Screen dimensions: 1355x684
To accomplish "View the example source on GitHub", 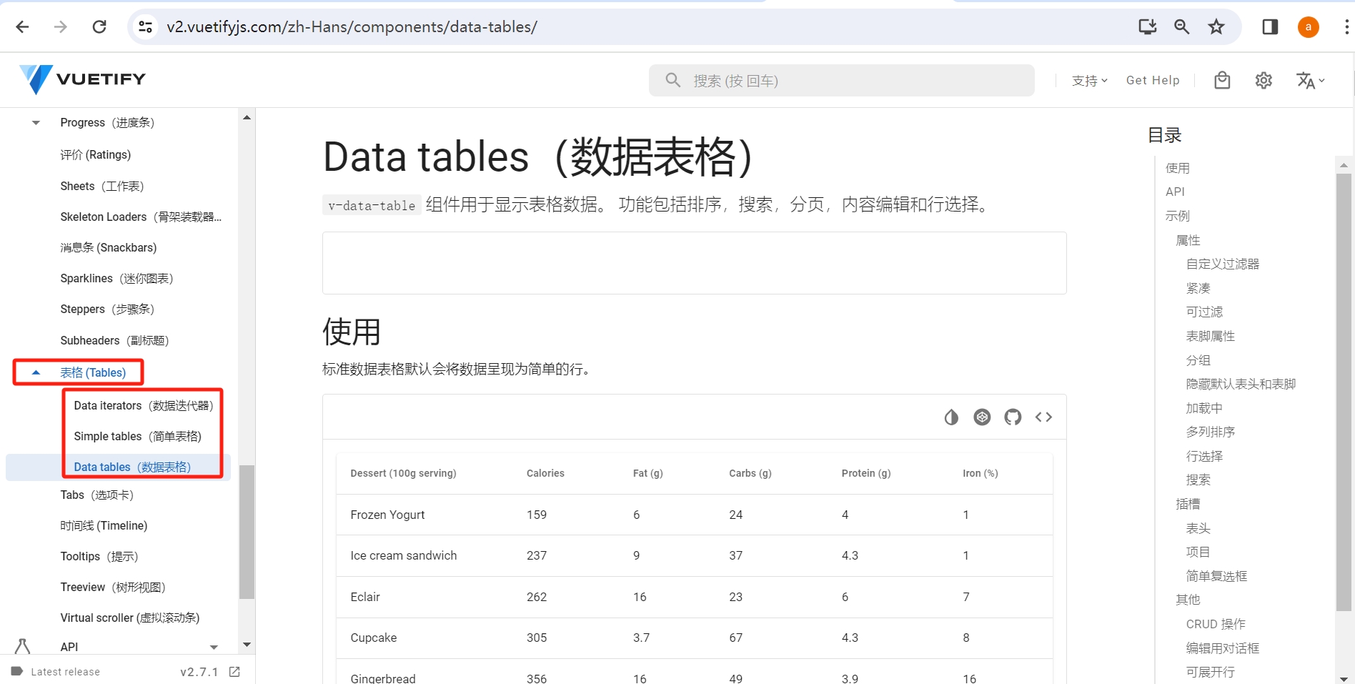I will 1013,417.
